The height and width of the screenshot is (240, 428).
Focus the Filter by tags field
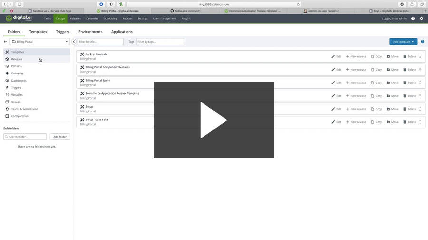[161, 42]
